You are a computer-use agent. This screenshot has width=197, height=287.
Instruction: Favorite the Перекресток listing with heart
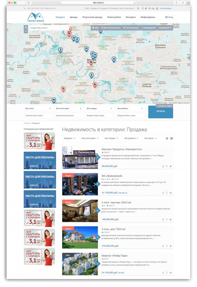(x=167, y=166)
